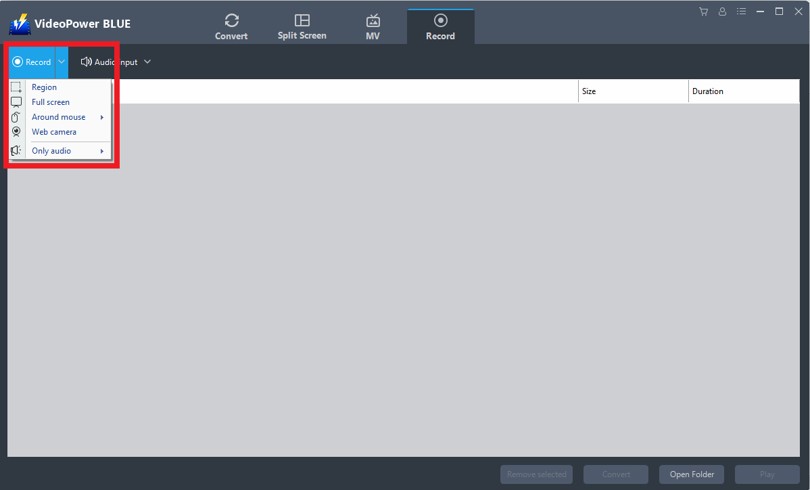Screen dimensions: 810x490
Task: Click the Convert tab arrows icon
Action: tap(231, 20)
